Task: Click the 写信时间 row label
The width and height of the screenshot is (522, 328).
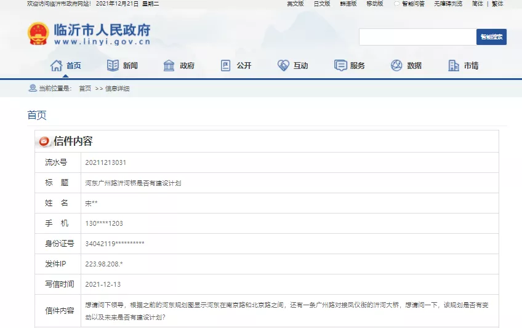Action: point(60,284)
